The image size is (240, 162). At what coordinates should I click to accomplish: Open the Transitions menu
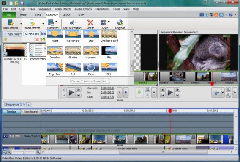[102, 9]
